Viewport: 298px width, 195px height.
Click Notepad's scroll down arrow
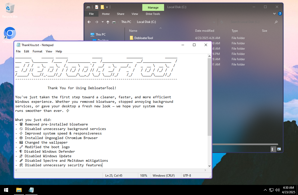pyautogui.click(x=209, y=166)
